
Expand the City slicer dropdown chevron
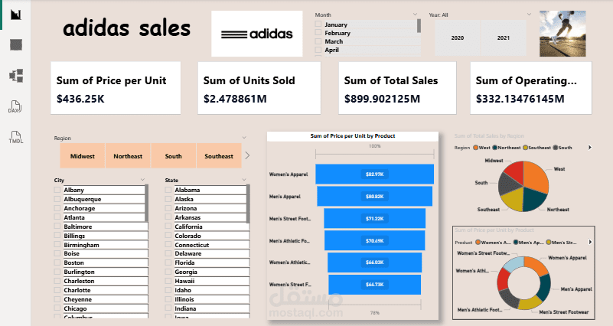[142, 180]
